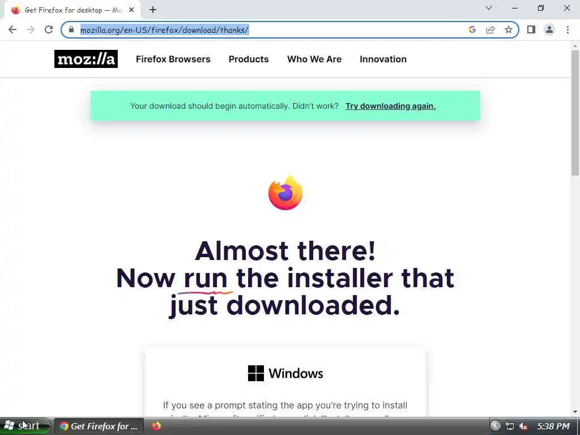Minimize the Chrome window
This screenshot has height=435, width=580.
coord(515,8)
